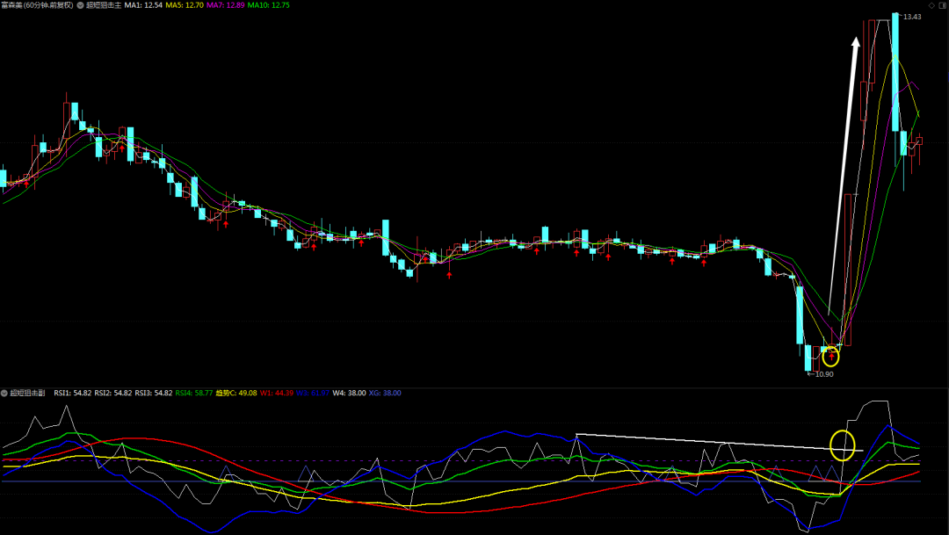
Task: Select the 超短狙击副 sub-indicator label
Action: click(27, 394)
